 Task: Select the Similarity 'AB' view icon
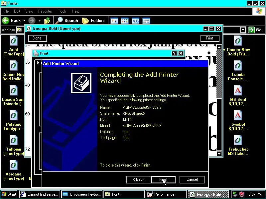coord(135,21)
